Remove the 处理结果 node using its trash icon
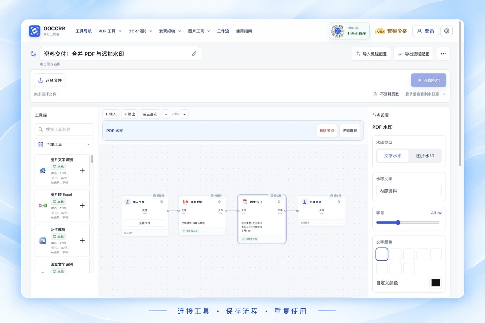The image size is (485, 323). click(338, 202)
